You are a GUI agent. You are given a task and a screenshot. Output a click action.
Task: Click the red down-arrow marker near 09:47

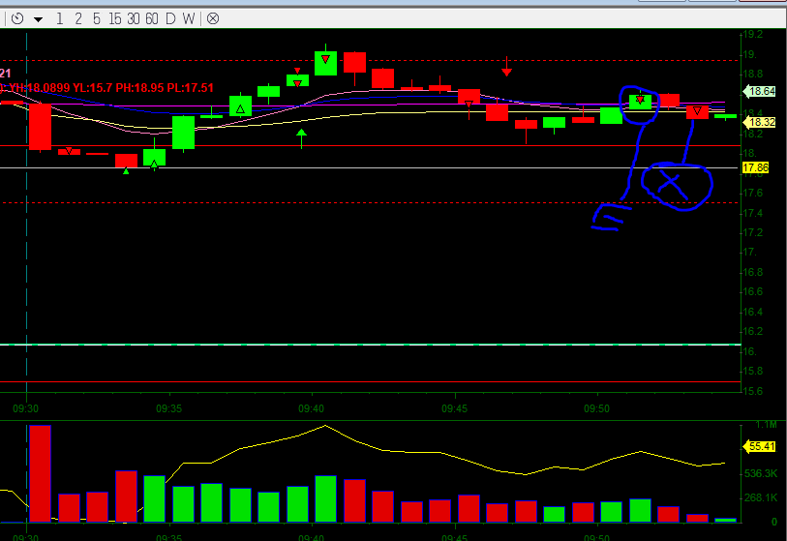pyautogui.click(x=506, y=71)
